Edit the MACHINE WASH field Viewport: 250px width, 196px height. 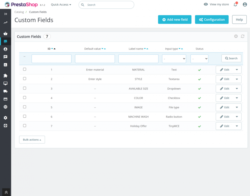coord(224,117)
